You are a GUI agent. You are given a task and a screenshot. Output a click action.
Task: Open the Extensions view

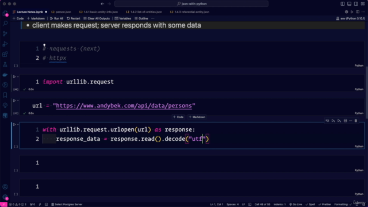(x=5, y=54)
